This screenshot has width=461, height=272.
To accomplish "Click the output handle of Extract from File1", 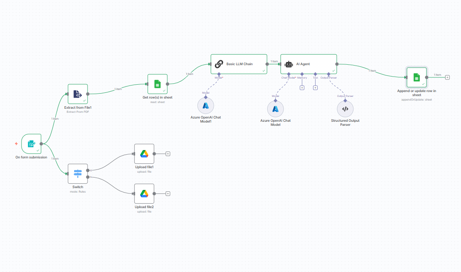I will pos(88,94).
